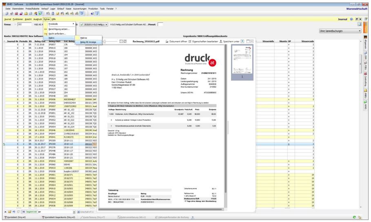Screen dimensions: 371x222
Task: Open the Funktionen menu in yellow bar
Action: pyautogui.click(x=18, y=19)
